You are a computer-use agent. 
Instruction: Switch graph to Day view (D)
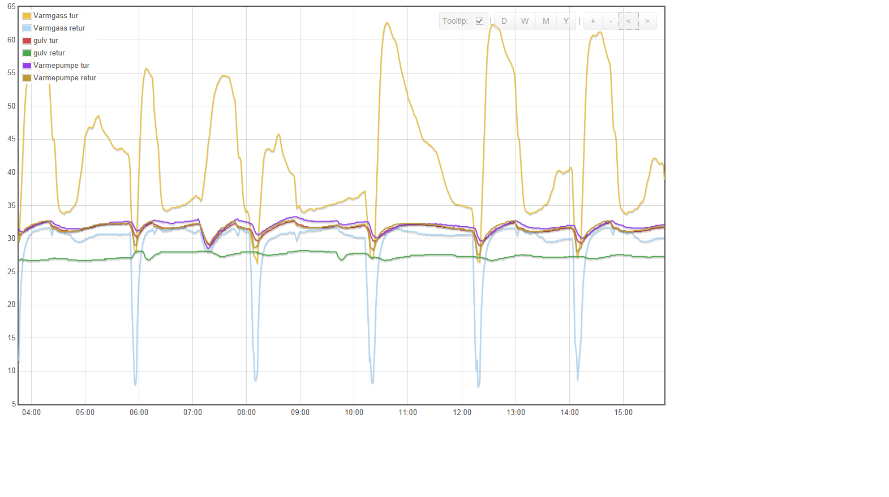[504, 21]
